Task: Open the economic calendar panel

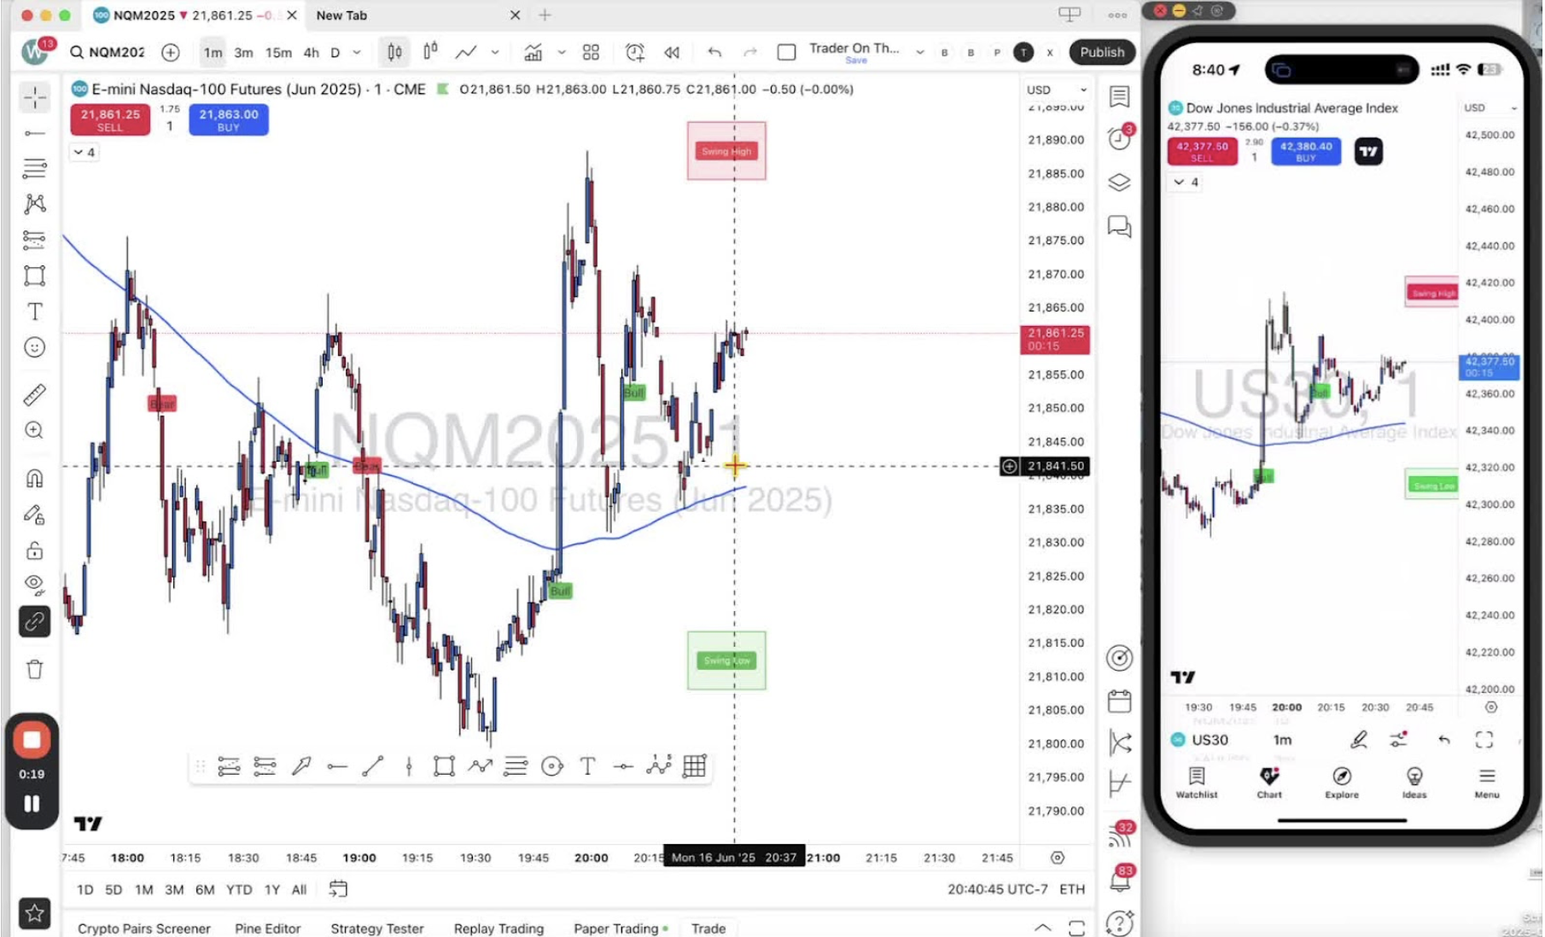Action: click(1119, 701)
